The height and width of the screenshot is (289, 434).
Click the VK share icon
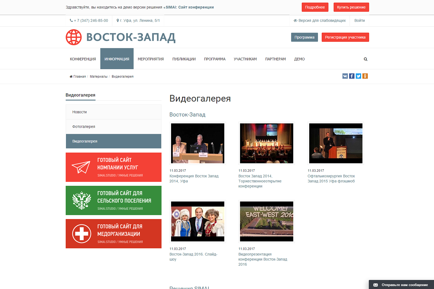pyautogui.click(x=345, y=76)
